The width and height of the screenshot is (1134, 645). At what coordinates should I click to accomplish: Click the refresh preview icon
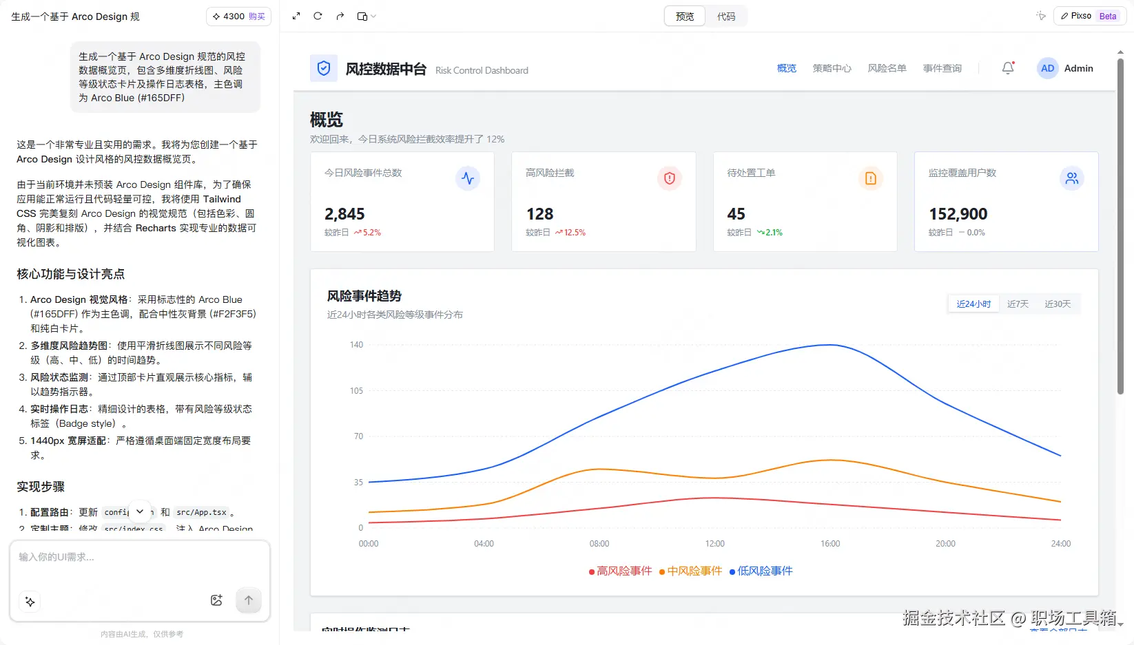click(318, 16)
